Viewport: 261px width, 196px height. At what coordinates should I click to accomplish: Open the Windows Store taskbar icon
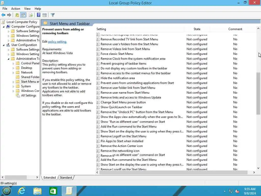pos(53,191)
